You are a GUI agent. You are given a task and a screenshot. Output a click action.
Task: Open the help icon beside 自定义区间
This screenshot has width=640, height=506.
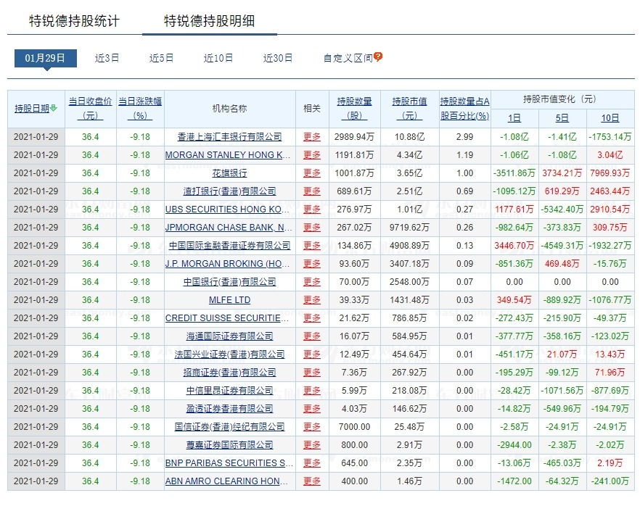pyautogui.click(x=378, y=57)
